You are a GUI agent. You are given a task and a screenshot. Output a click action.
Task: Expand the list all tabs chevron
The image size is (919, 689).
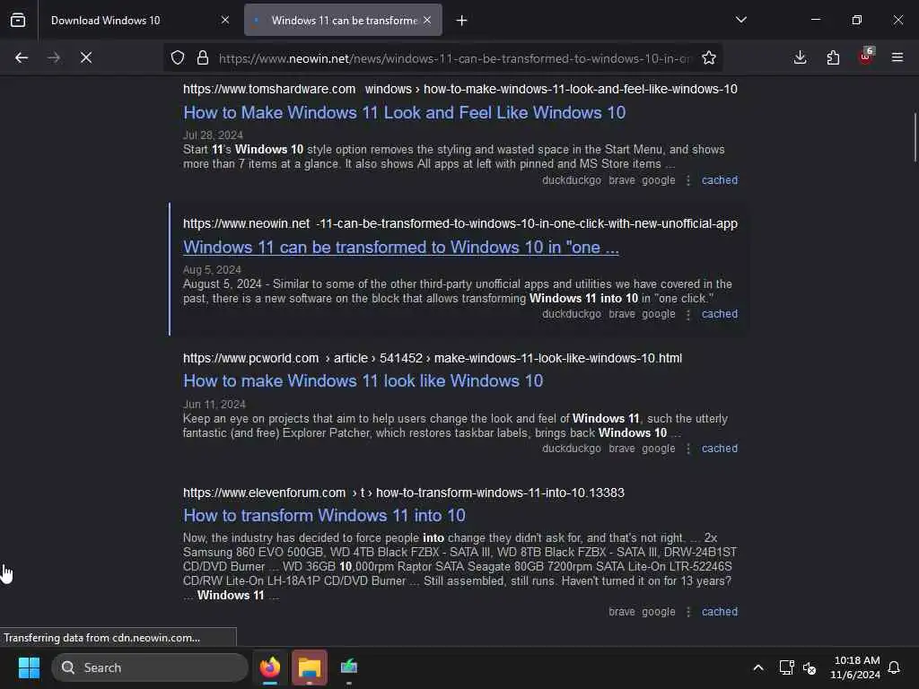[x=741, y=20]
